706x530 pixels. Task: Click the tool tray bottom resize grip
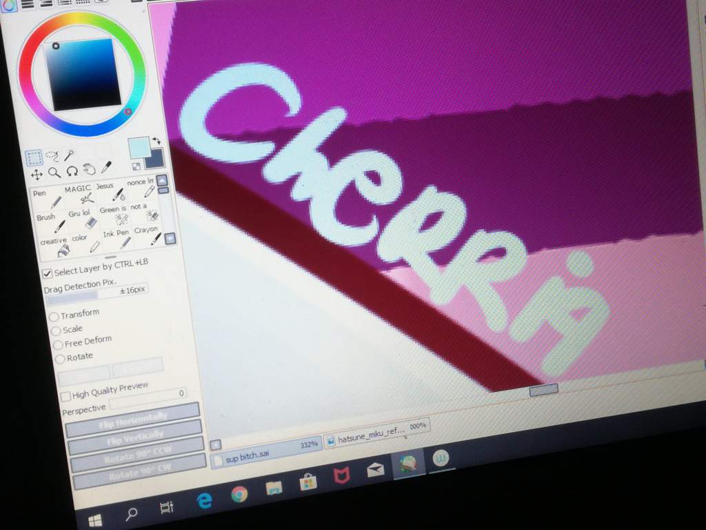(x=110, y=257)
